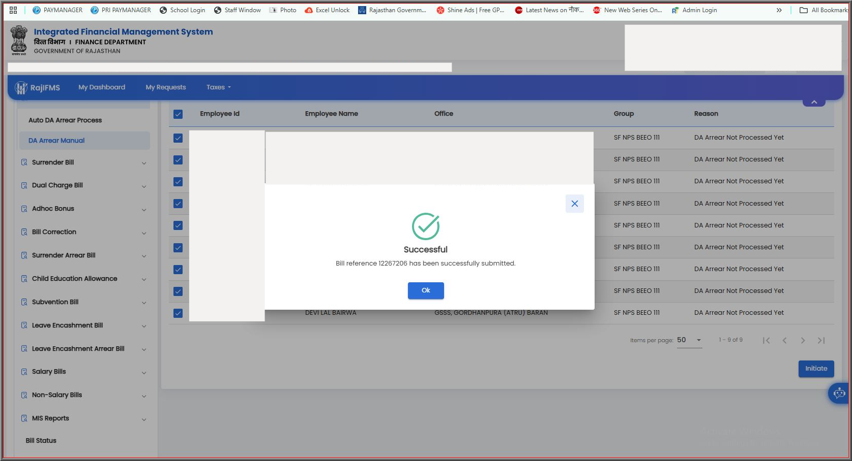This screenshot has width=852, height=461.
Task: Open RajIFMS logo home link
Action: pyautogui.click(x=38, y=87)
